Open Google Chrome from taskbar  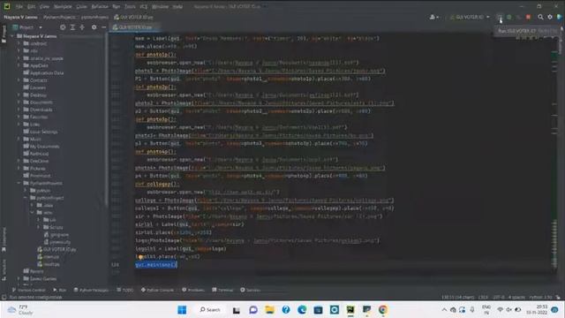(383, 310)
